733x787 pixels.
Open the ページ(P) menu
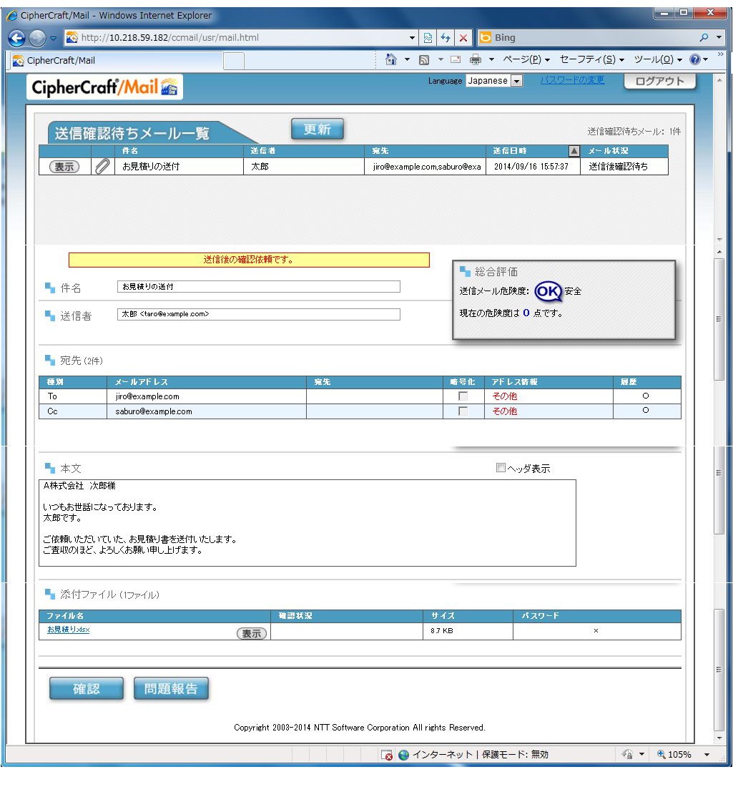[x=526, y=59]
